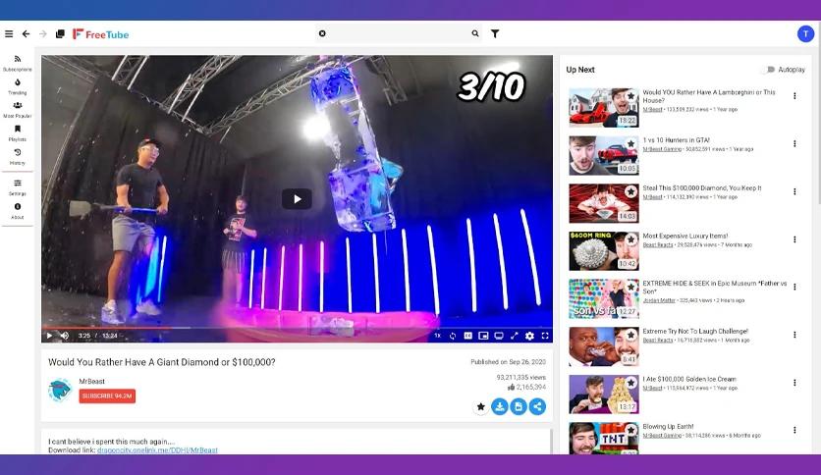Click the FreeTube logo

point(100,34)
